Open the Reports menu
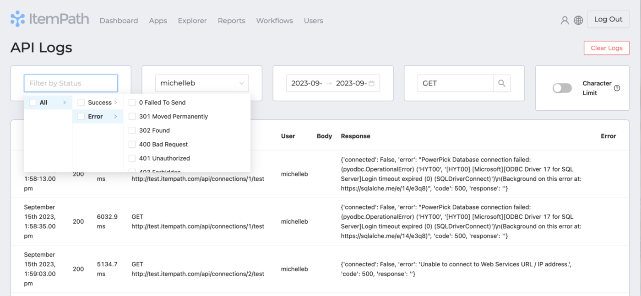 (231, 21)
